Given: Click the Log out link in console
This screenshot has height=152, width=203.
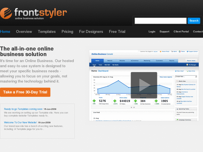Looking at the screenshot, I should (x=156, y=52).
